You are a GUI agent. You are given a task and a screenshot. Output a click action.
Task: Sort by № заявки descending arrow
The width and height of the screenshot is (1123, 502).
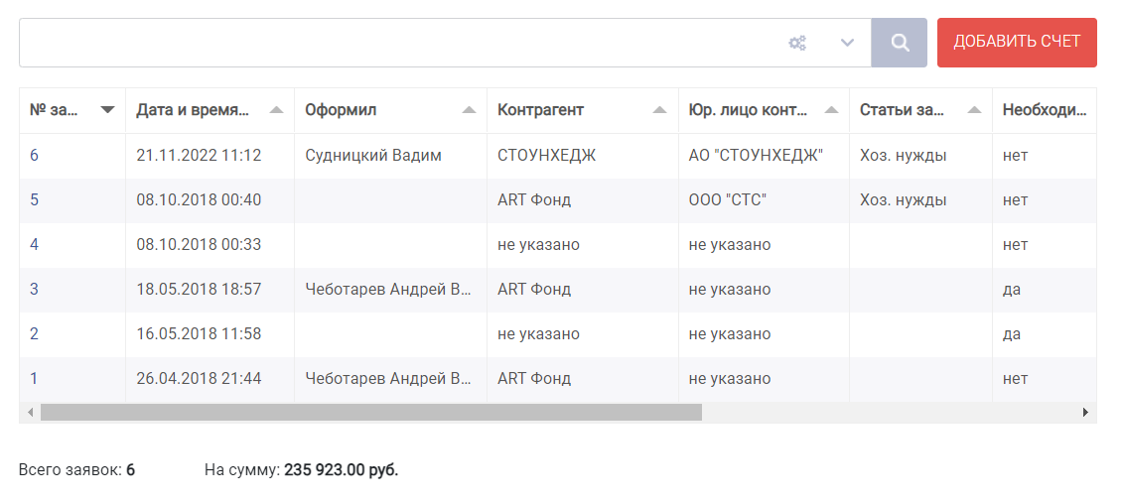coord(107,110)
